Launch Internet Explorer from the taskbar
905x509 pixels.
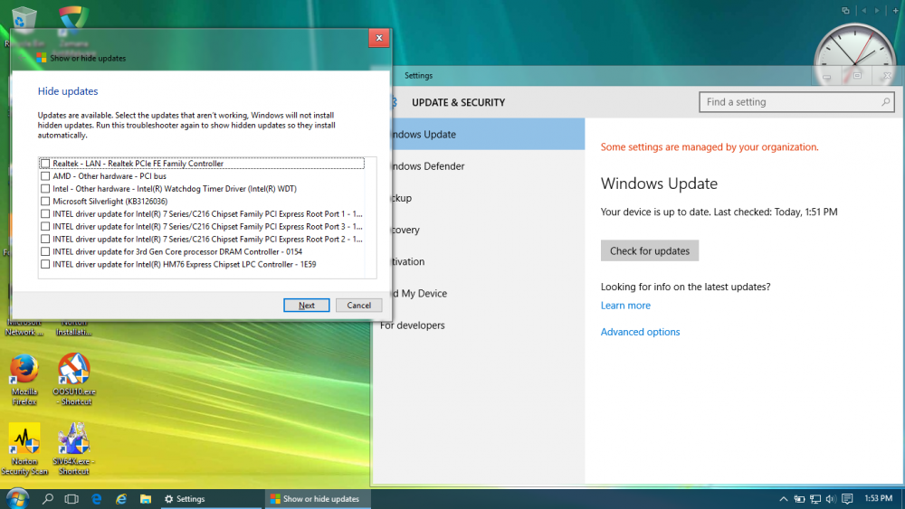click(121, 499)
